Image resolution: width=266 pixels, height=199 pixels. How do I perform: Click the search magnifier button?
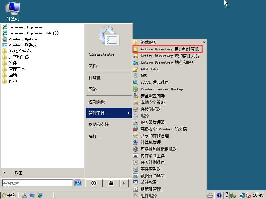(78, 183)
